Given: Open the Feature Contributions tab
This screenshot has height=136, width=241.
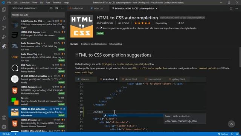Looking at the screenshot, I should pos(94,44).
